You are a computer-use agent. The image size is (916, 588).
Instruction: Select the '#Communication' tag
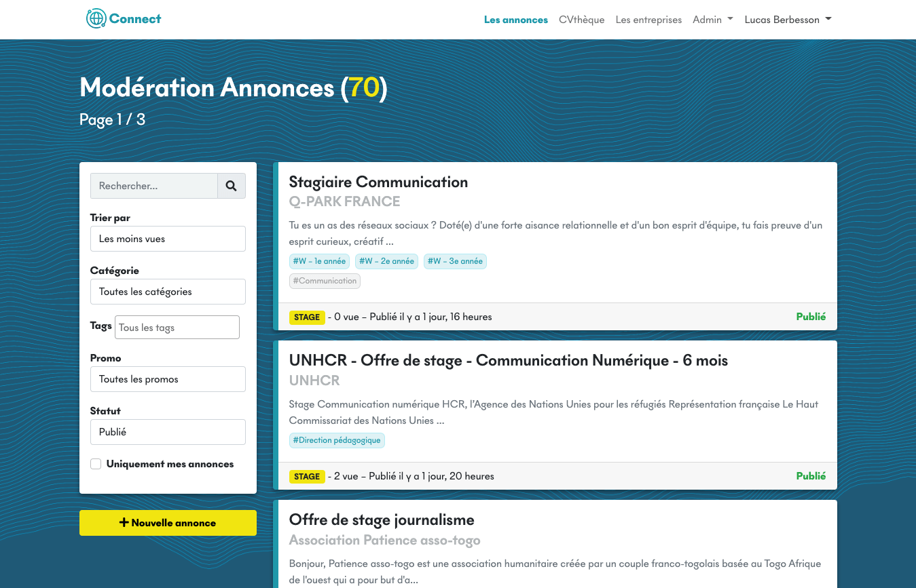325,281
